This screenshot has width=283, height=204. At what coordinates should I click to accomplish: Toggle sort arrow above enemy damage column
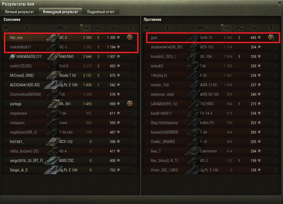222,25
